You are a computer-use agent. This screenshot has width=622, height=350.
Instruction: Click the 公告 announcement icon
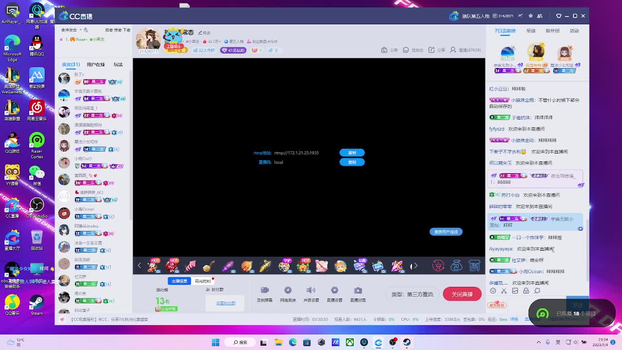[x=389, y=50]
